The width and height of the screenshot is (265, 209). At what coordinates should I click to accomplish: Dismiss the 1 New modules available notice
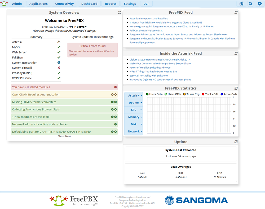pos(116,117)
